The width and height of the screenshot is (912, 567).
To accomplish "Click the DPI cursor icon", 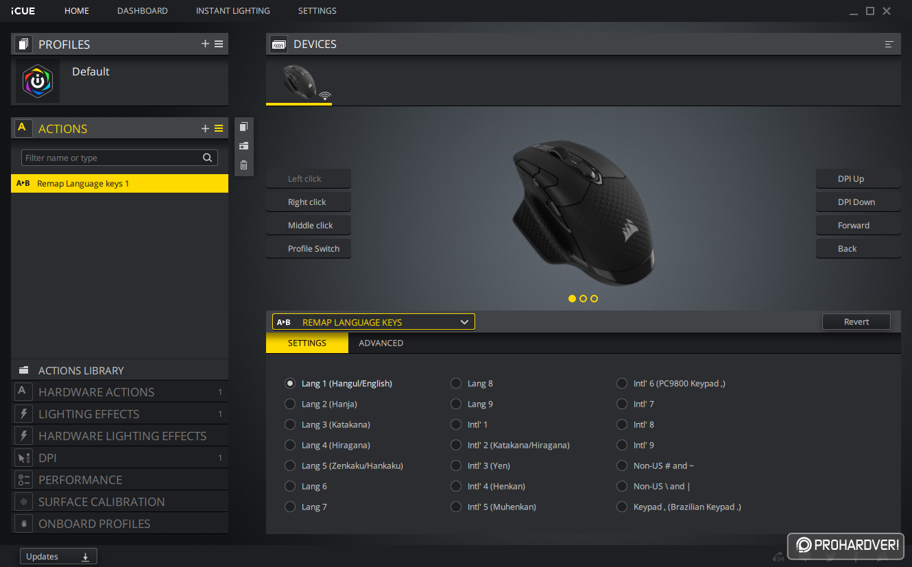I will tap(23, 458).
